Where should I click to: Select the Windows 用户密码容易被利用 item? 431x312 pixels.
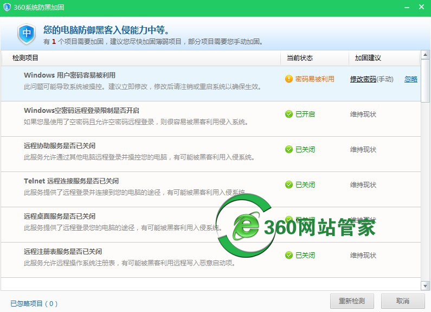[211, 84]
